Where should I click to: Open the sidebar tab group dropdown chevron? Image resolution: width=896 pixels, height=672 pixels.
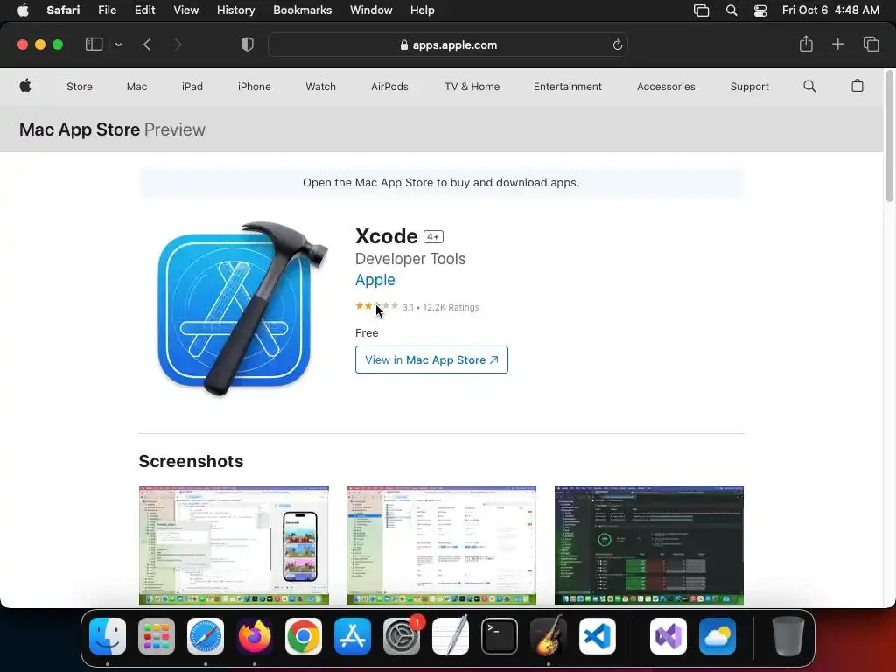[x=118, y=45]
